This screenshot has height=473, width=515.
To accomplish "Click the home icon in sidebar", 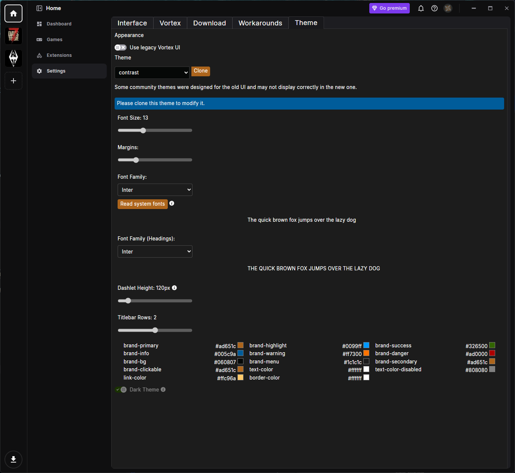I will tap(13, 13).
